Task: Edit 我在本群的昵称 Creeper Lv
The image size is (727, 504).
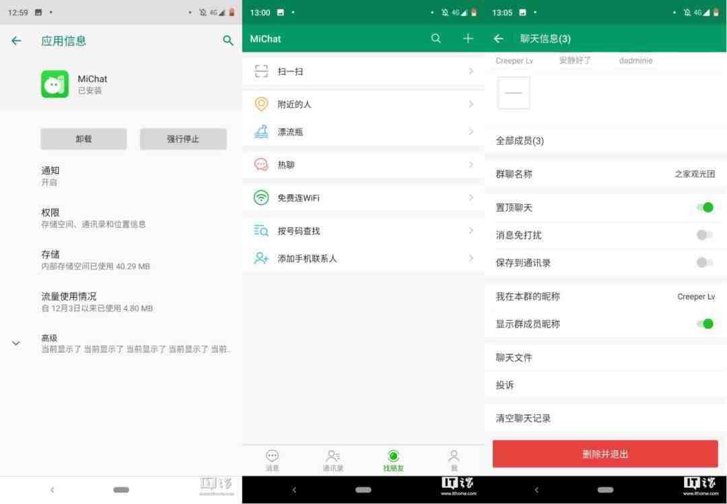Action: [606, 296]
